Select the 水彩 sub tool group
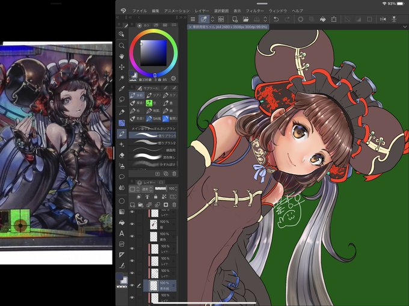 click(137, 96)
